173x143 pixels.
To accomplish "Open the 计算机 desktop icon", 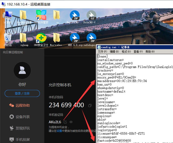I will (8, 17).
